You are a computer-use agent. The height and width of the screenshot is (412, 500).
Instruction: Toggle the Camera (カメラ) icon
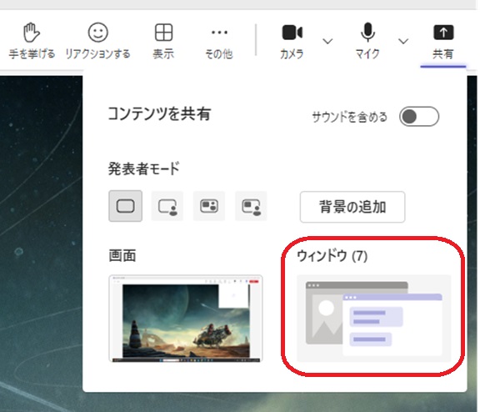pyautogui.click(x=292, y=33)
